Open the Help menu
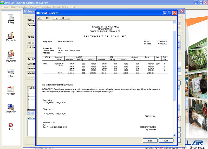 74,7
